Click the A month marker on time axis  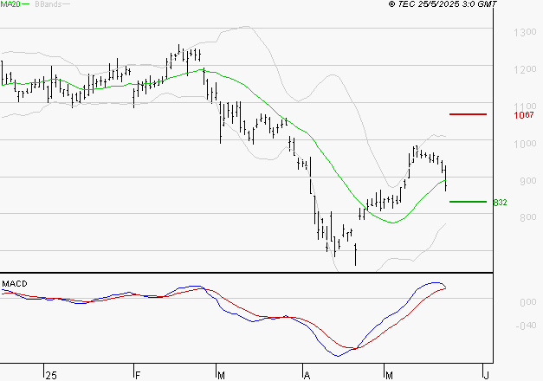(x=307, y=376)
